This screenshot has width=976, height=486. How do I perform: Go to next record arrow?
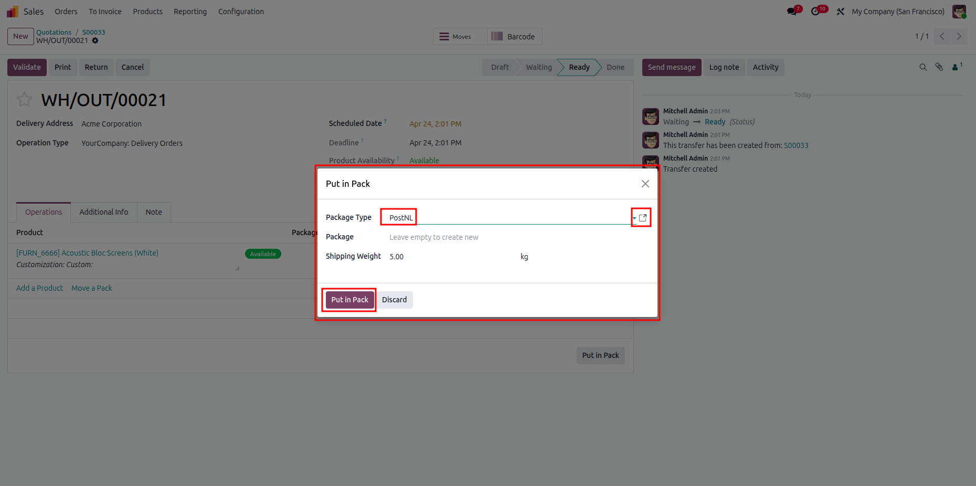(959, 36)
